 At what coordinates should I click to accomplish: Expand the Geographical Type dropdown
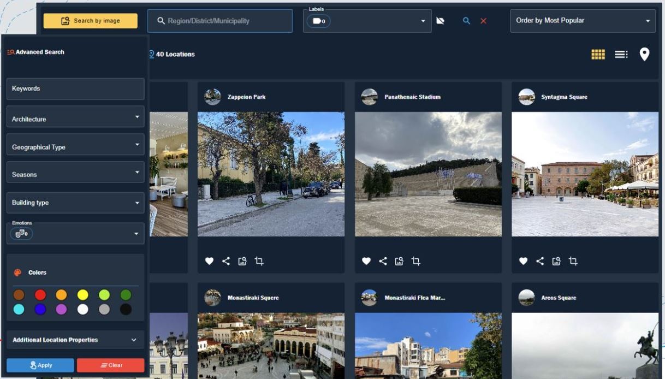[75, 145]
